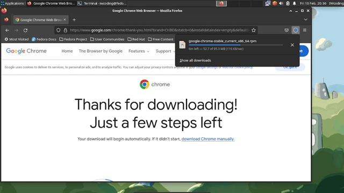Reload the current page

[x=25, y=30]
